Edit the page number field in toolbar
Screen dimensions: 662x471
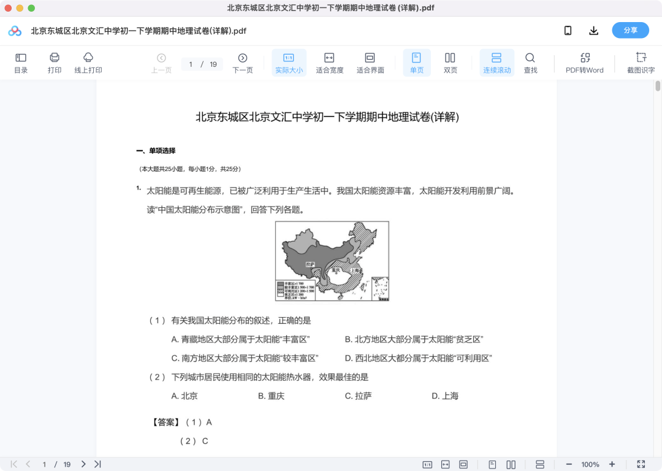(x=191, y=64)
